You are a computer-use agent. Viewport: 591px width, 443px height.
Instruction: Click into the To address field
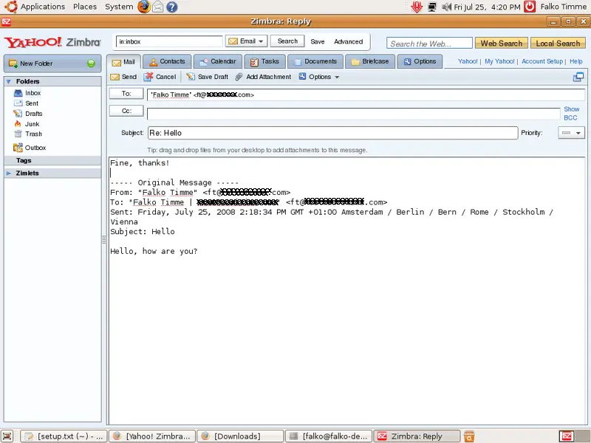(366, 95)
